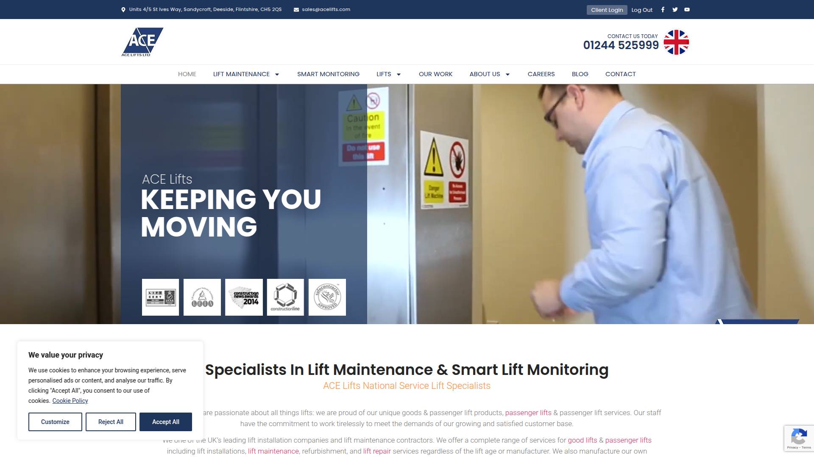
Task: Switch to the BLOG page
Action: (x=580, y=74)
